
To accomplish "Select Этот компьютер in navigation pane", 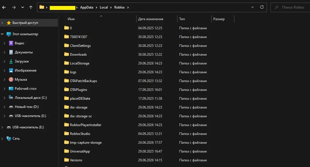I will pos(25,34).
